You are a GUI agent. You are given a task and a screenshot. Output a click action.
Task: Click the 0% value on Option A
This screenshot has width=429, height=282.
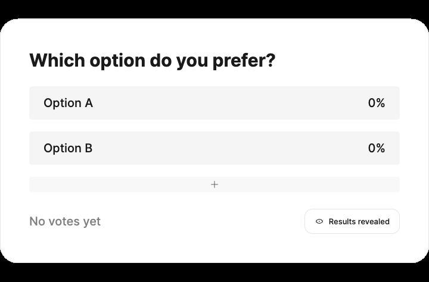376,103
